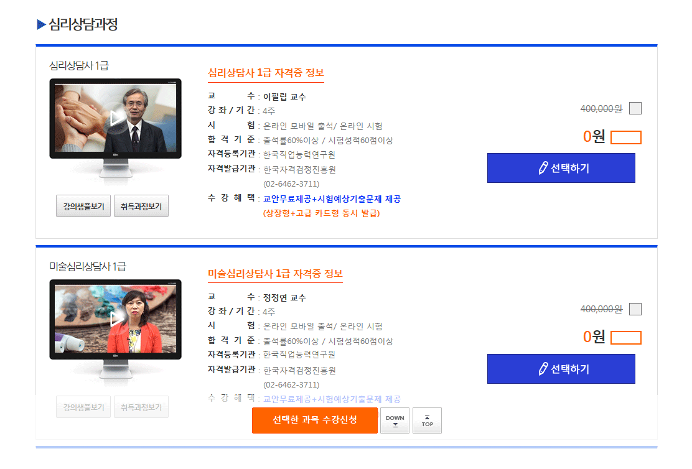Screen dimensions: 692x469
Task: Open 강의샘플보기 under the 심리상담사 1급 video
Action: coord(83,206)
